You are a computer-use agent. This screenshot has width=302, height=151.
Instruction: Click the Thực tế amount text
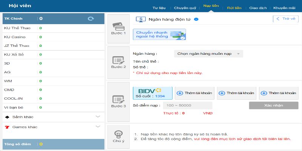174,113
